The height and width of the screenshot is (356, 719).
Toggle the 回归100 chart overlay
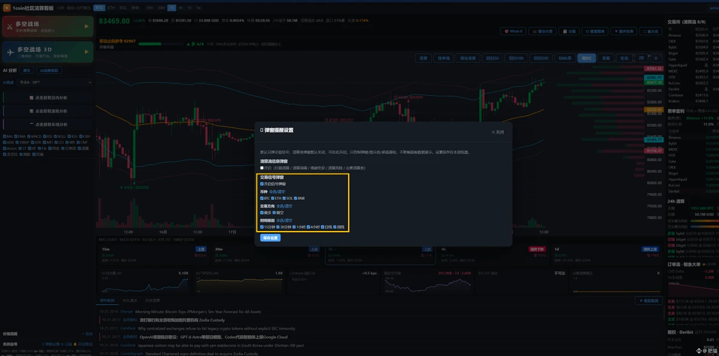pos(515,58)
